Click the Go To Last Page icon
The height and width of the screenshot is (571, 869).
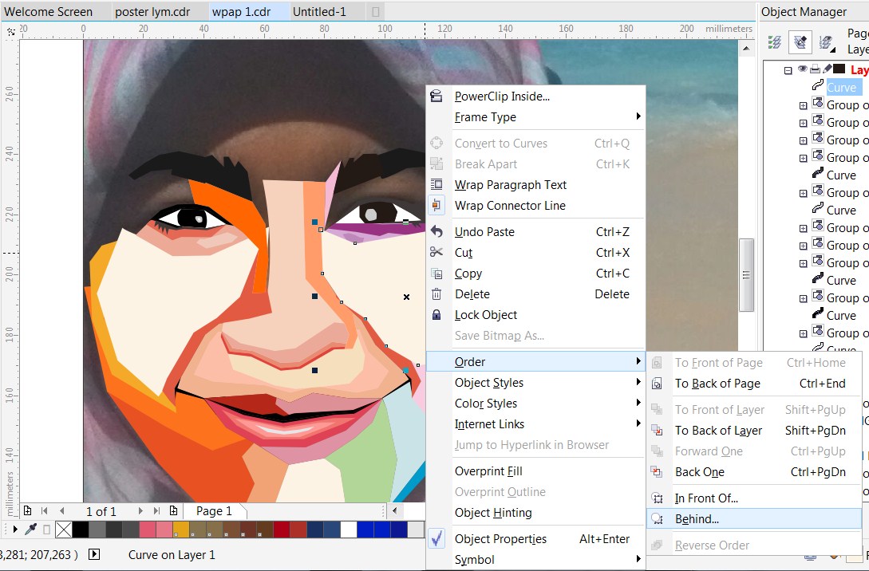point(157,510)
